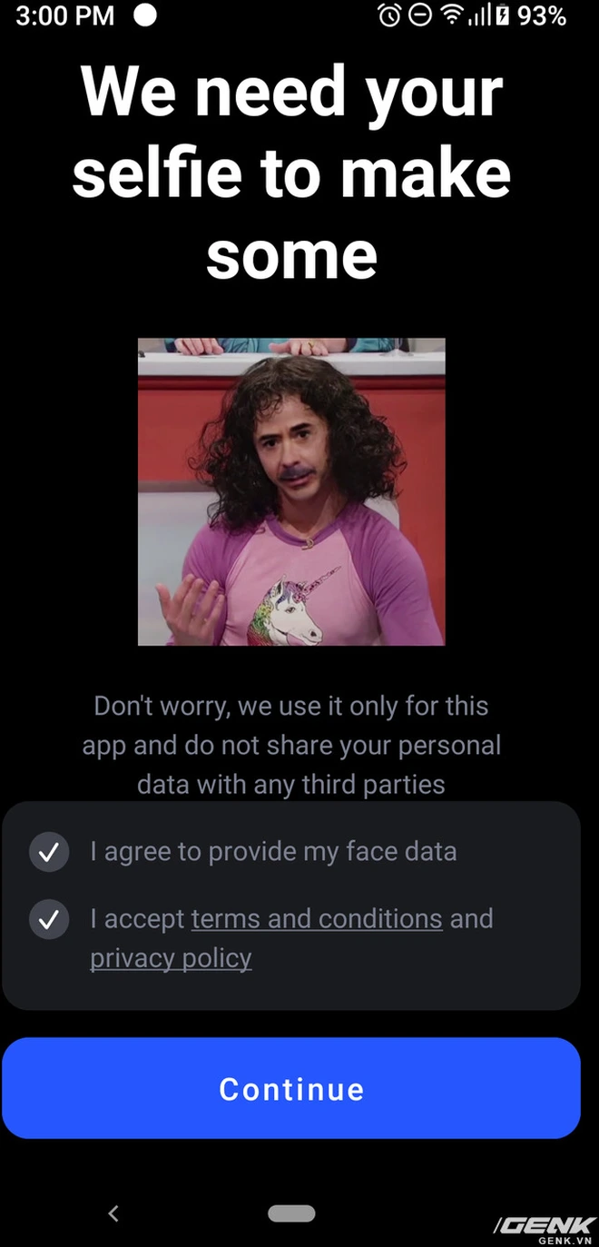Tap the Android back arrow
The width and height of the screenshot is (599, 1247).
point(113,1212)
